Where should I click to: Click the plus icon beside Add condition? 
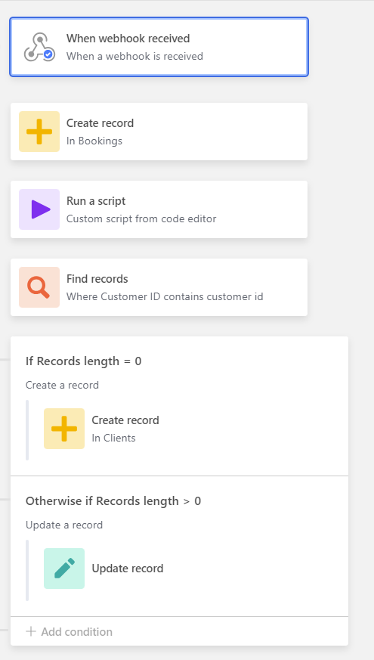click(31, 631)
